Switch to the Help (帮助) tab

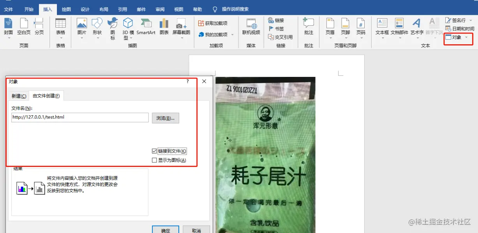point(198,9)
